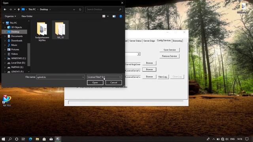Open the License Files type dropdown
253x142 pixels.
point(104,77)
